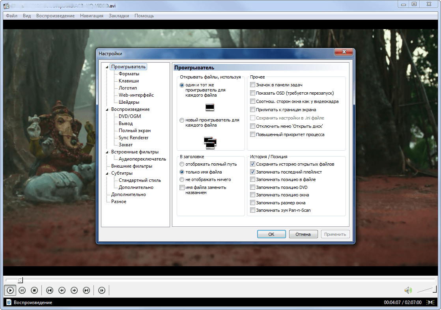Jump to previous file with skip-back icon

(50, 290)
